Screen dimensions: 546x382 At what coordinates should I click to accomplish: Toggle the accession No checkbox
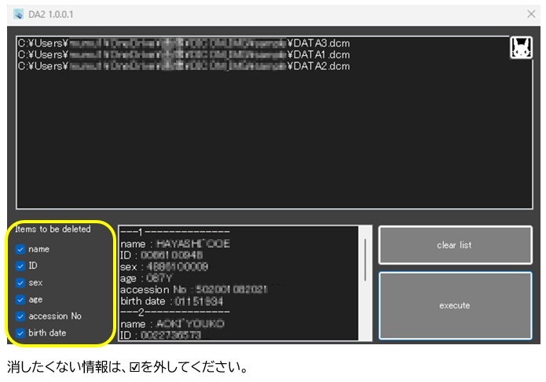coord(20,316)
